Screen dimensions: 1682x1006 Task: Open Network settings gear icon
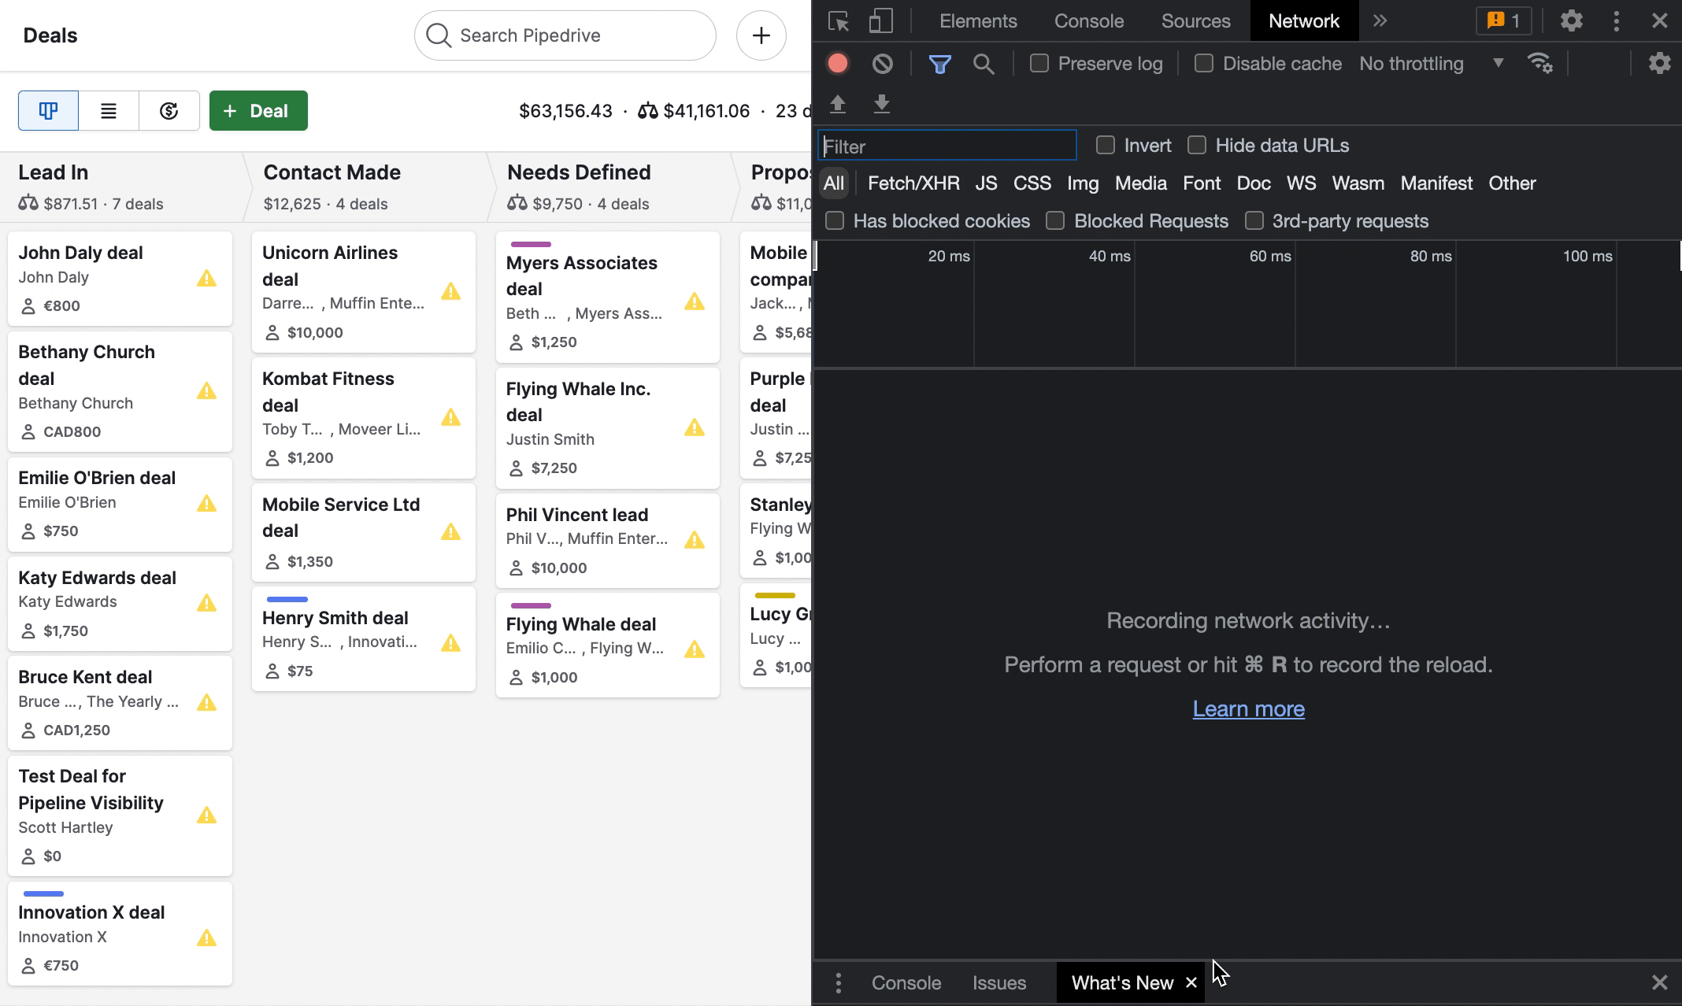pyautogui.click(x=1659, y=63)
